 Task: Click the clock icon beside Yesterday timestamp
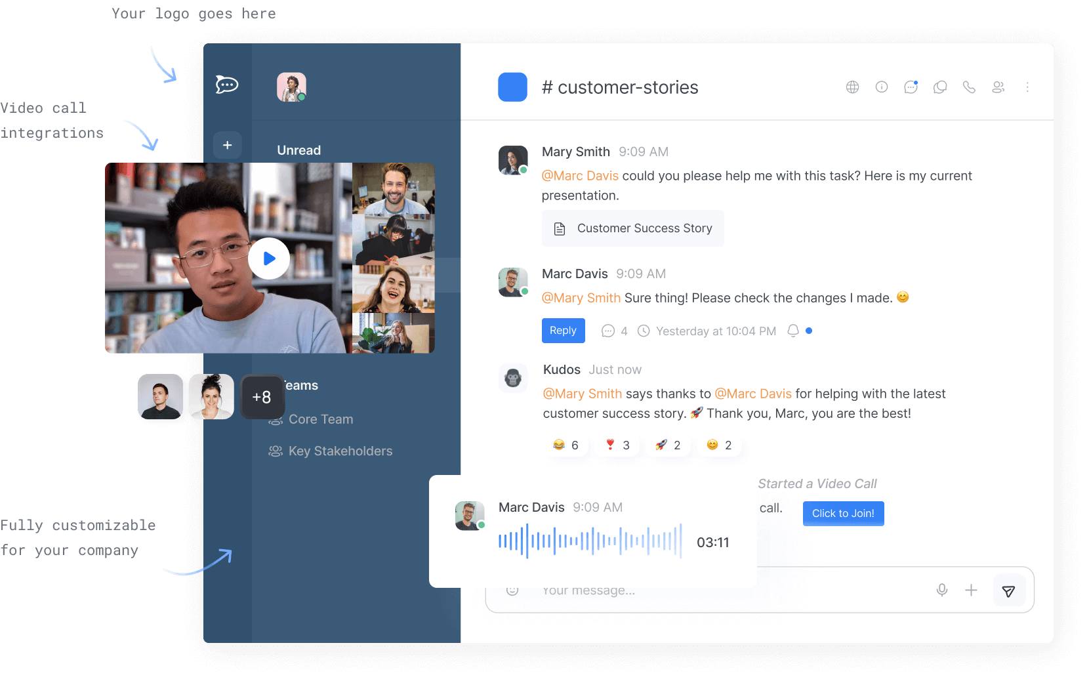tap(644, 331)
